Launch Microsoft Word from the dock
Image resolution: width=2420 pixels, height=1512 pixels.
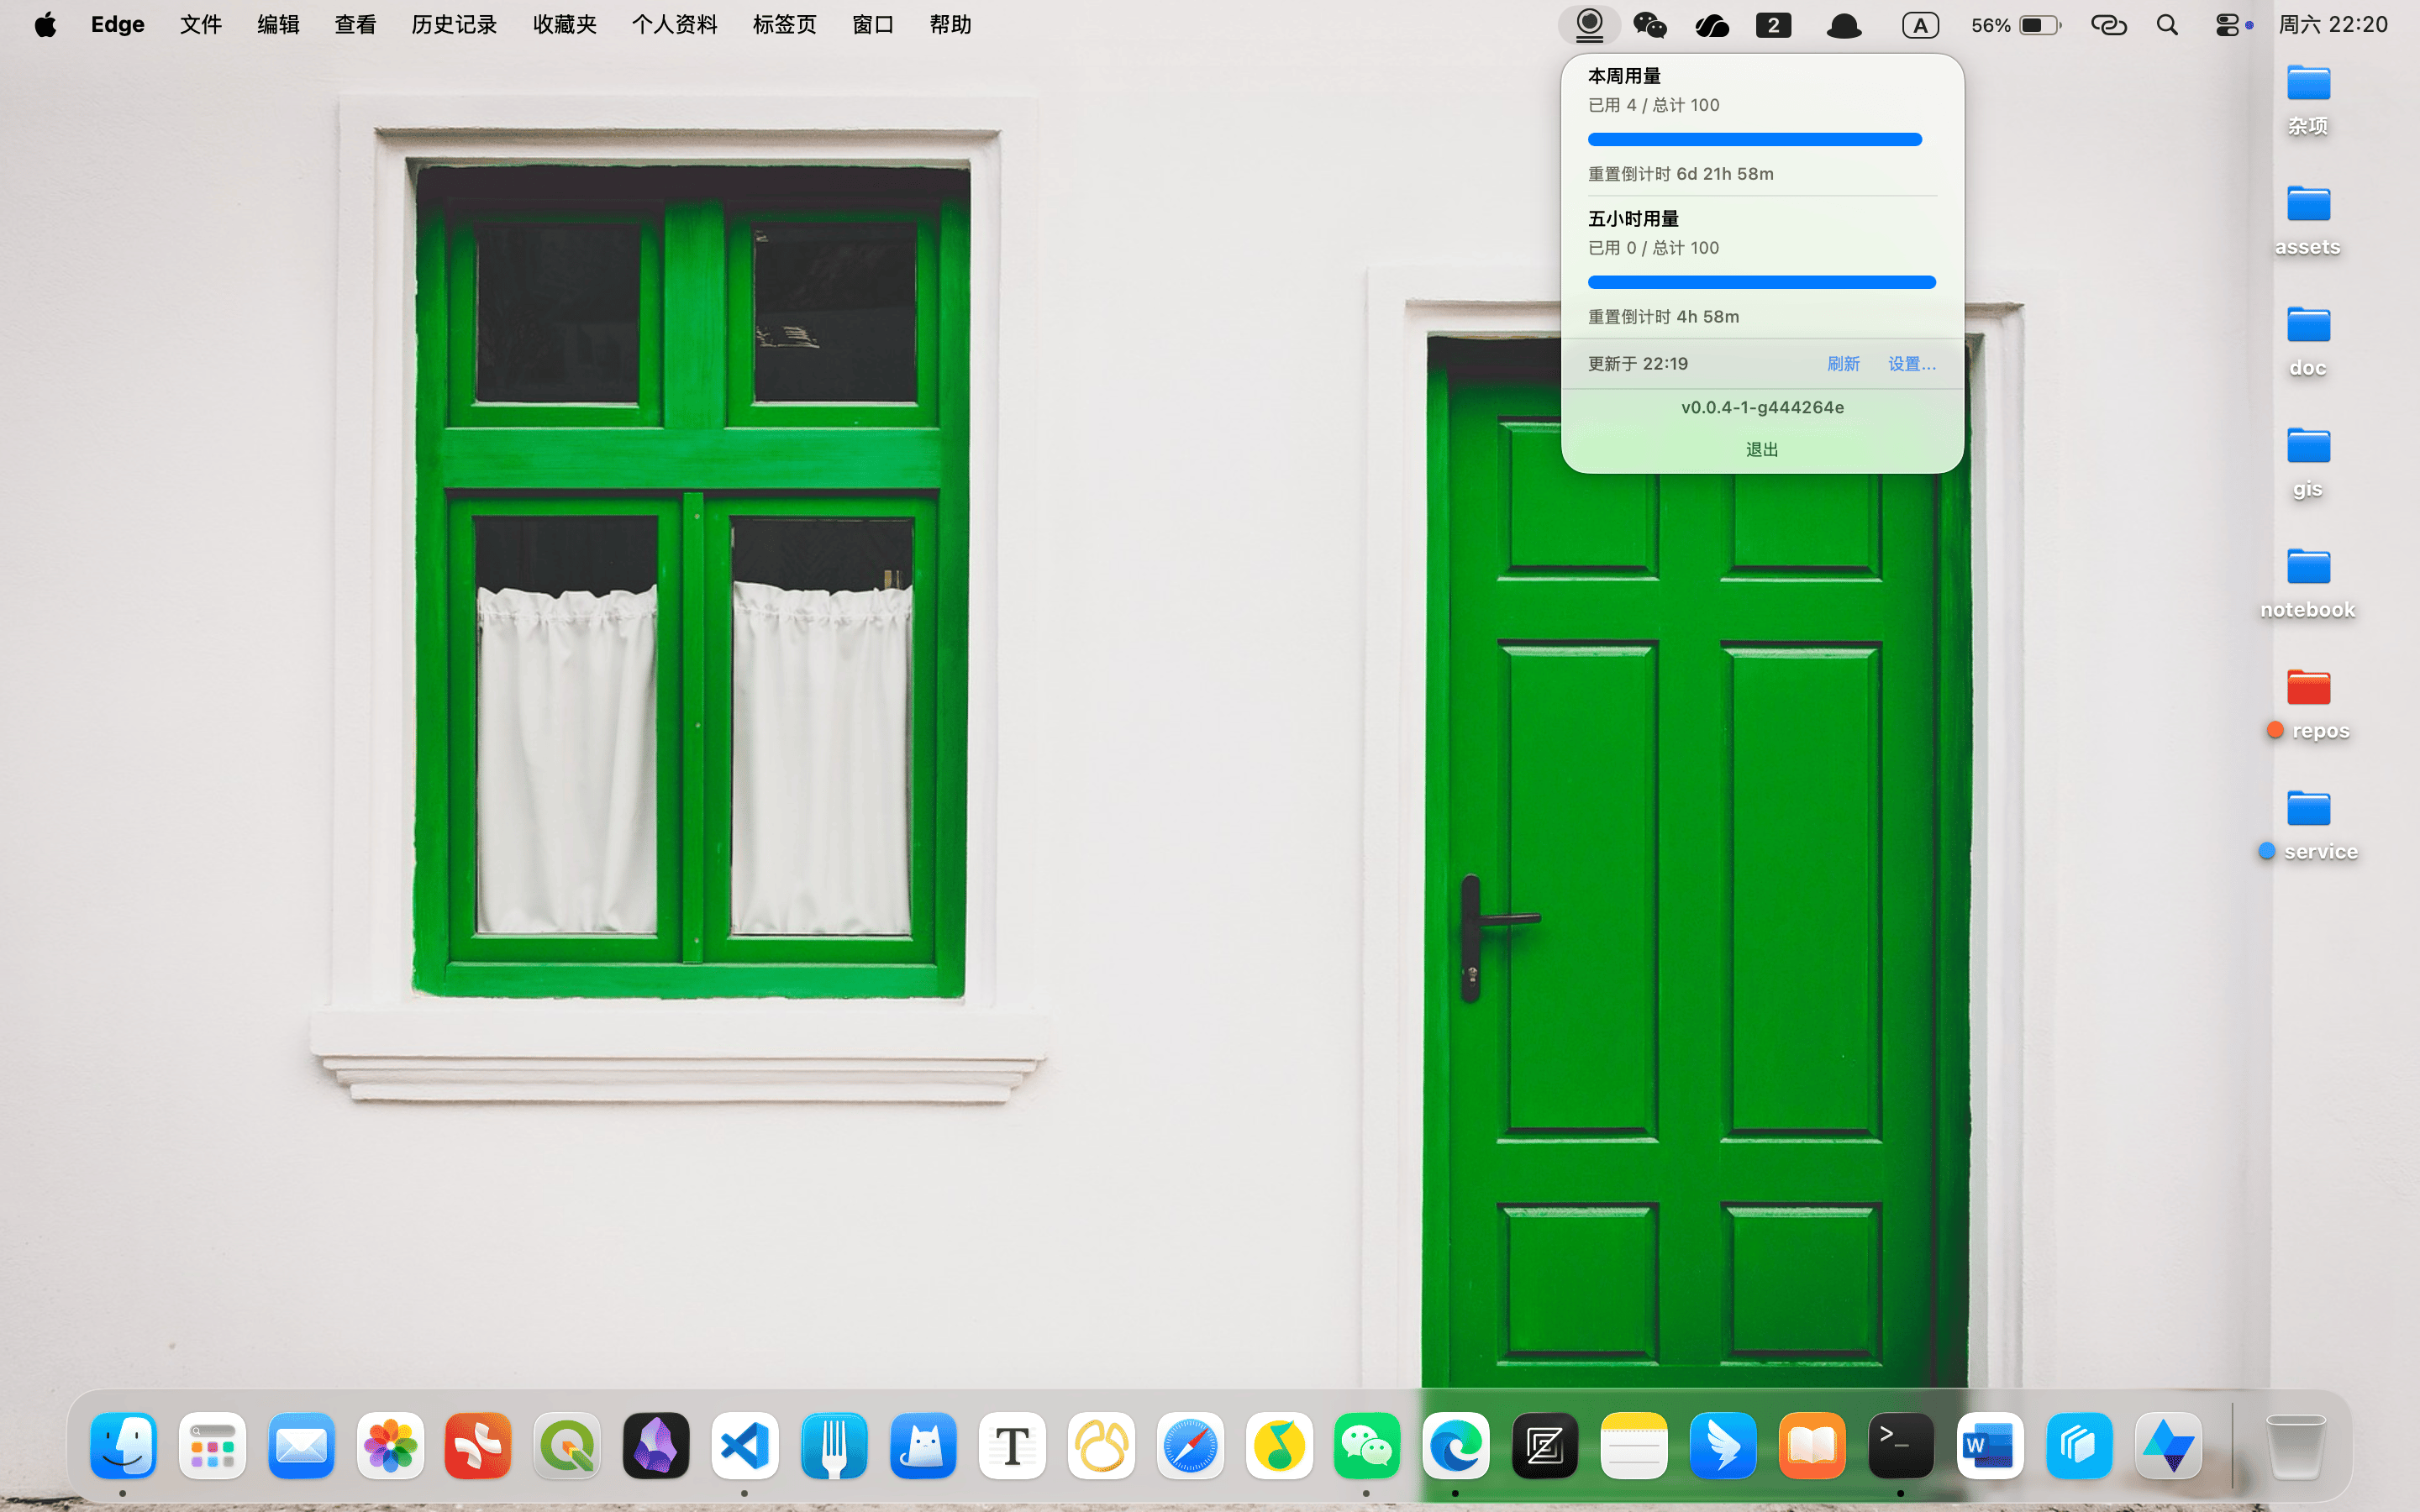point(1990,1446)
